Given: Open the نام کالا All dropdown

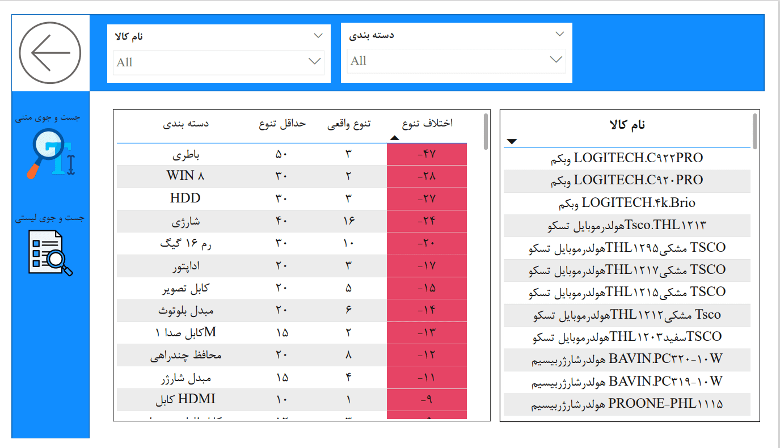Looking at the screenshot, I should point(218,62).
